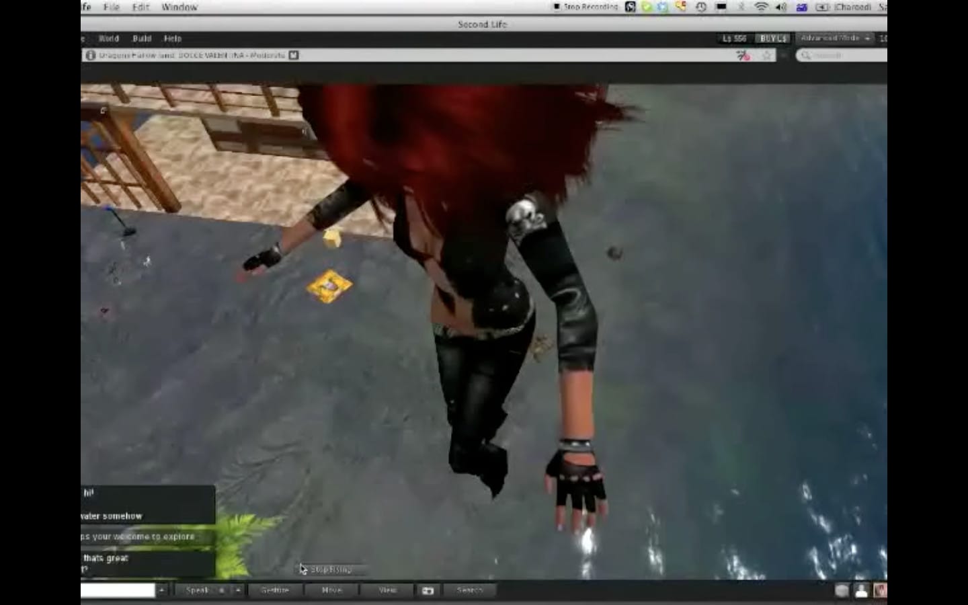Click the BUY L$ button
The width and height of the screenshot is (968, 605).
coord(772,38)
